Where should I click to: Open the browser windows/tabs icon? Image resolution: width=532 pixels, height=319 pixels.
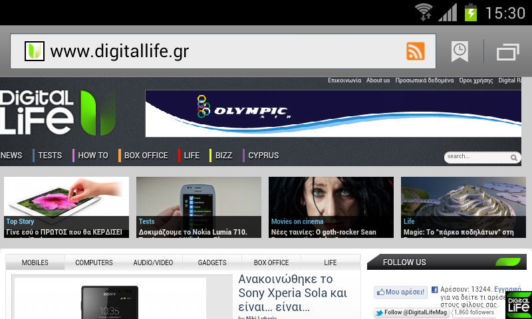(x=508, y=52)
